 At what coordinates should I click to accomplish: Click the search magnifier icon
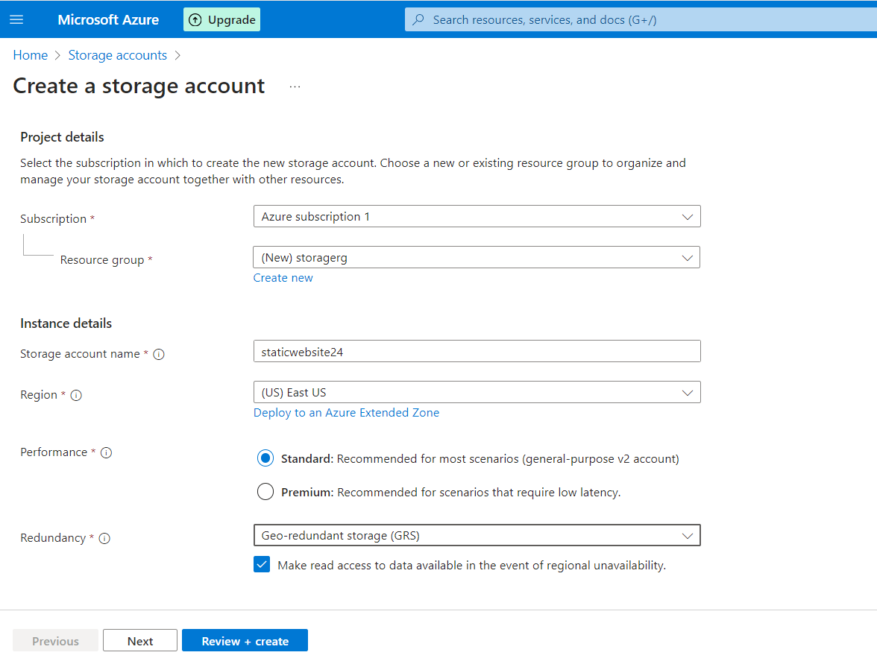pyautogui.click(x=419, y=20)
